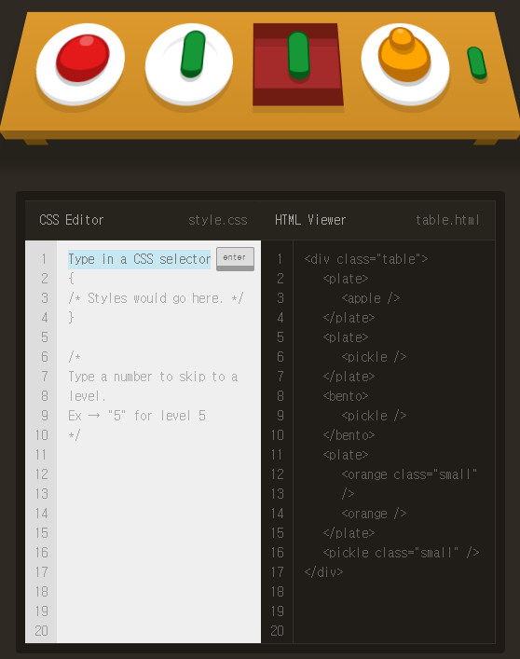
Task: Click the enter button in CSS editor
Action: [x=235, y=258]
